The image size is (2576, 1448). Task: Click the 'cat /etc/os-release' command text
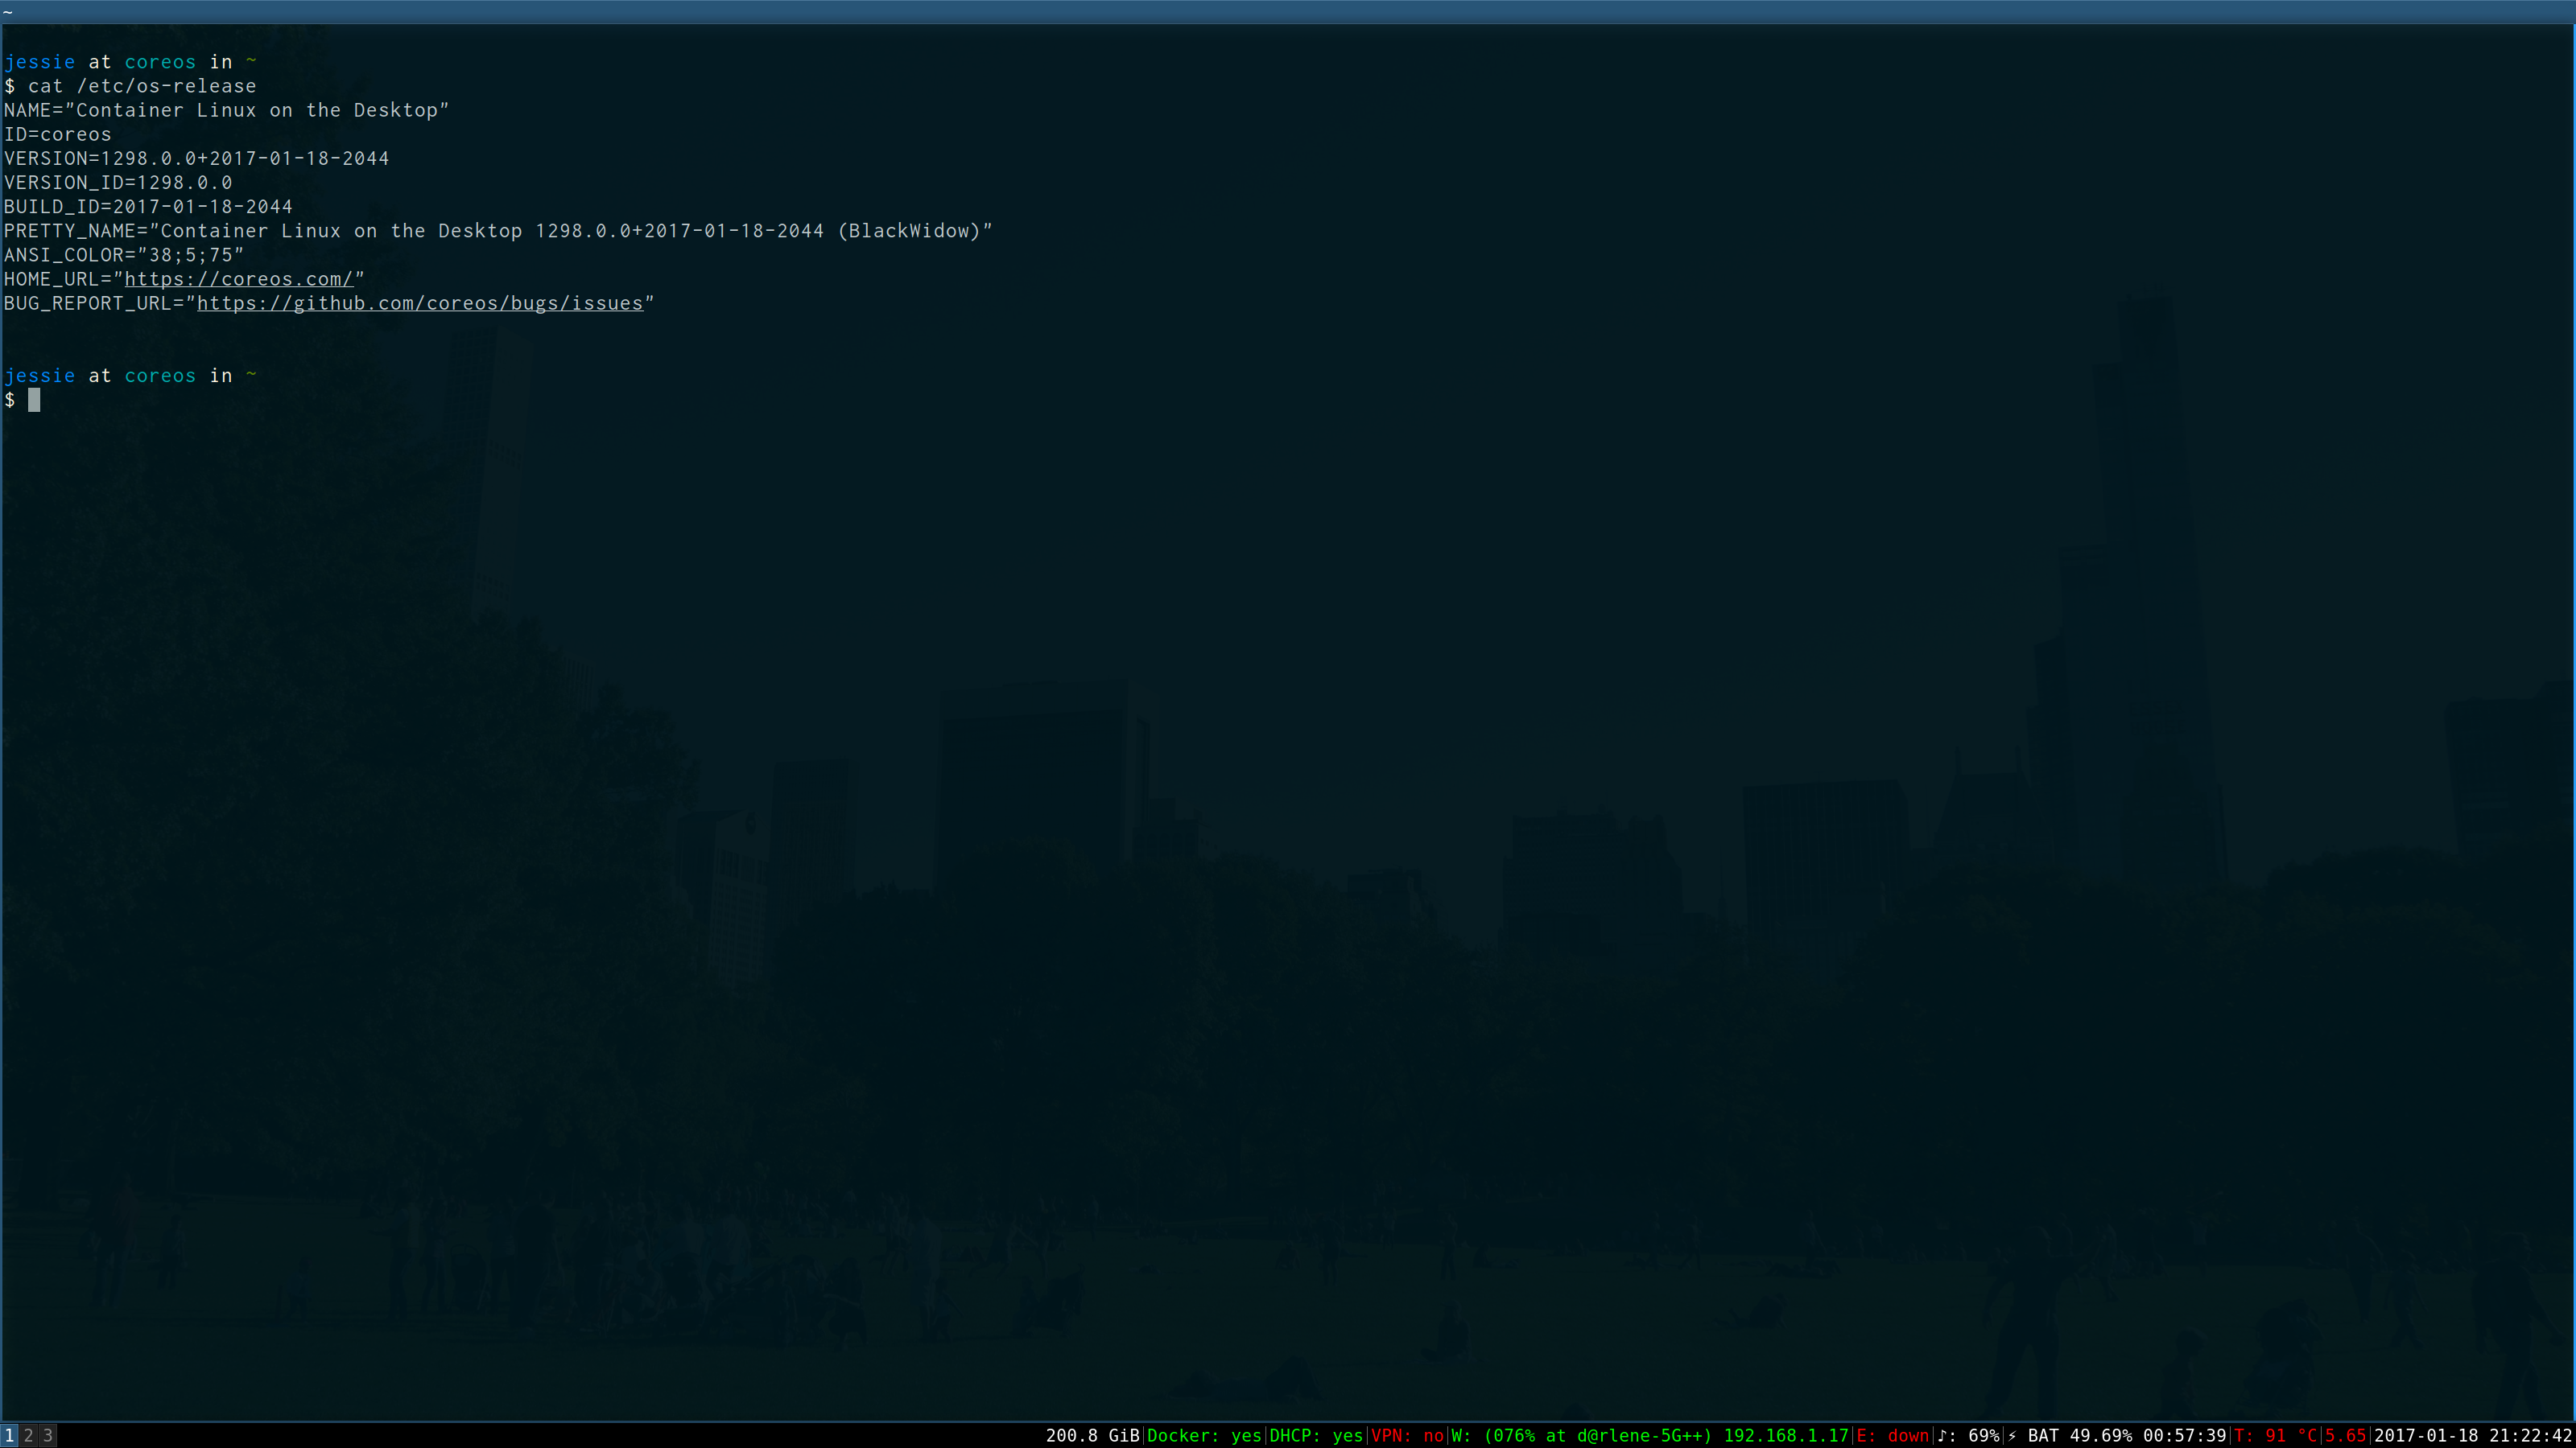[142, 87]
